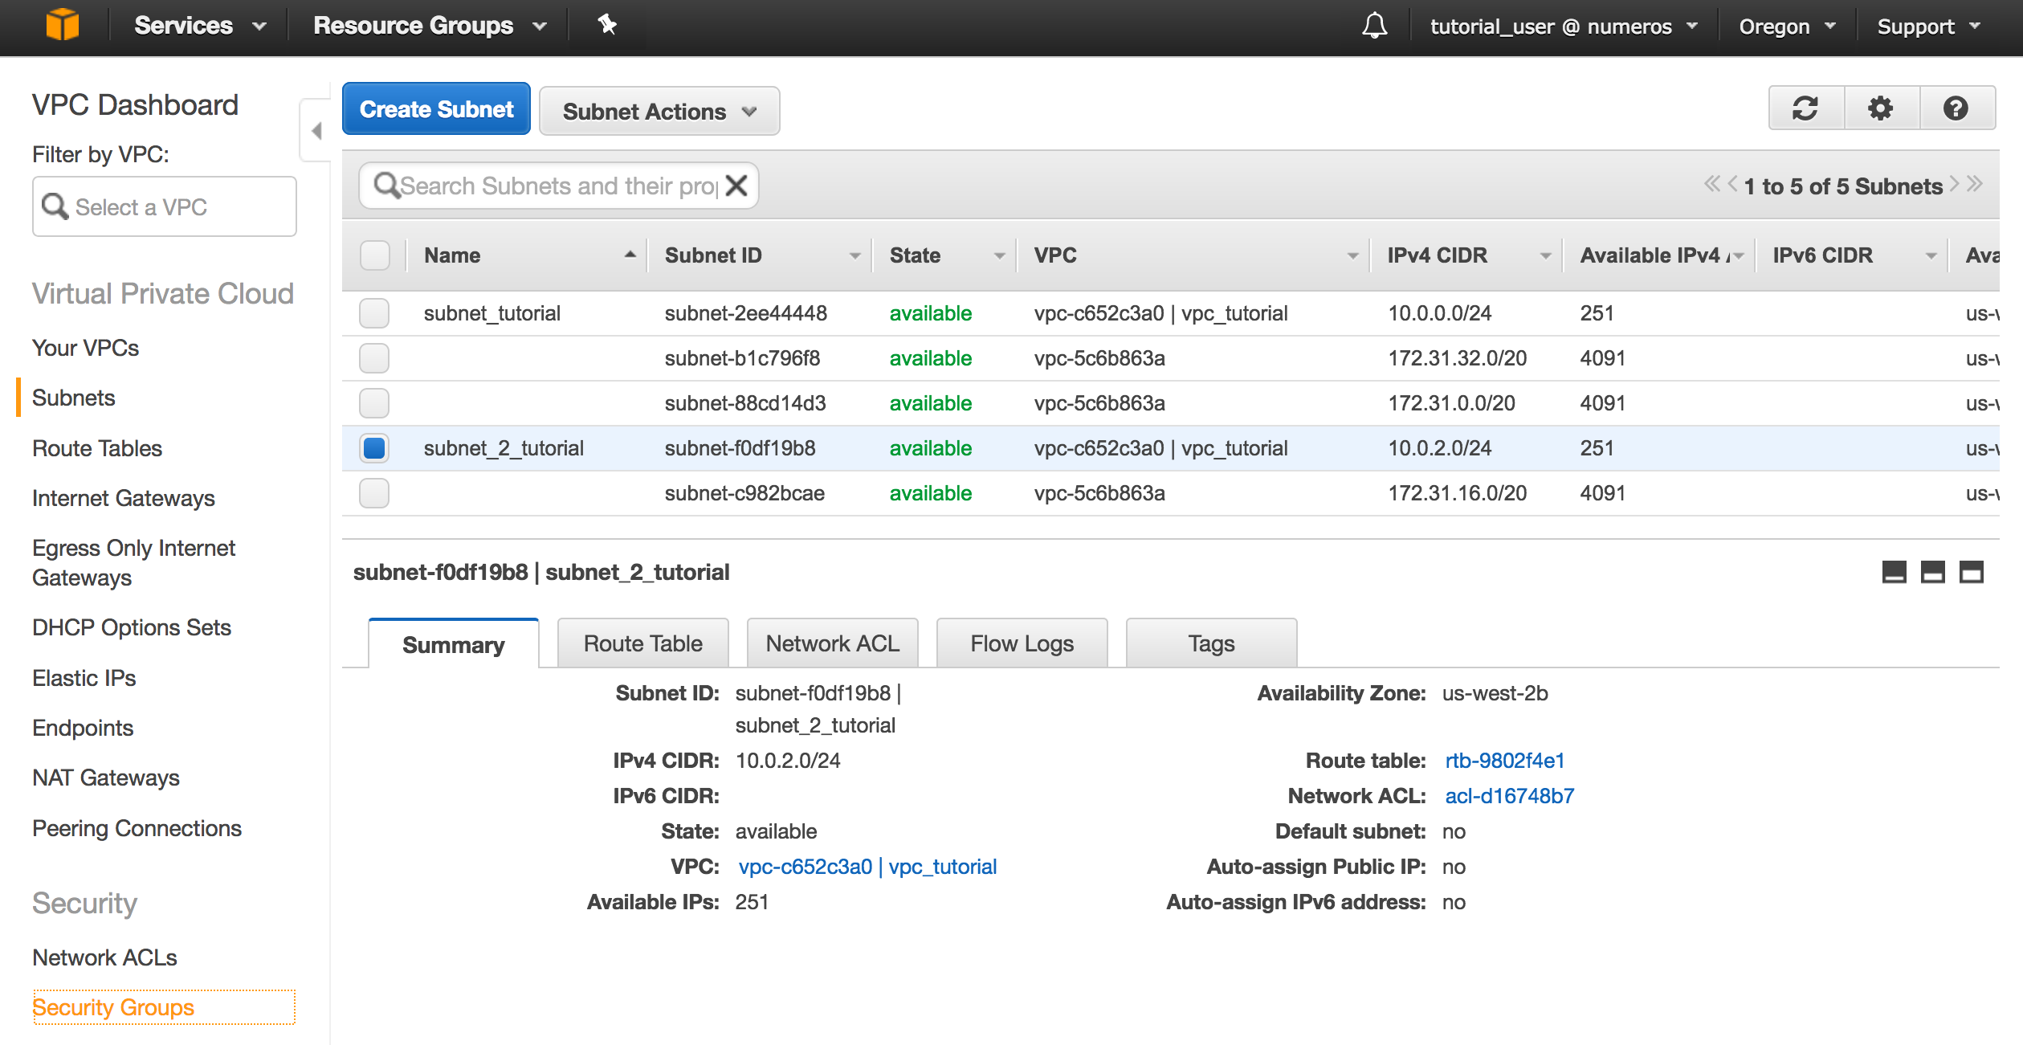
Task: Switch to the Flow Logs tab
Action: [1022, 643]
